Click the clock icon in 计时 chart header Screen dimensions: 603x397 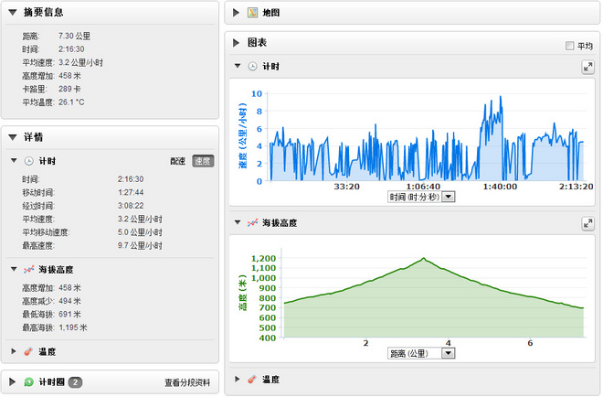pyautogui.click(x=252, y=67)
